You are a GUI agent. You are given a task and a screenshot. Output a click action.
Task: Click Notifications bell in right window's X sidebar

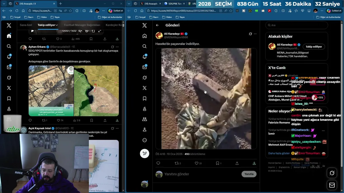click(x=145, y=57)
